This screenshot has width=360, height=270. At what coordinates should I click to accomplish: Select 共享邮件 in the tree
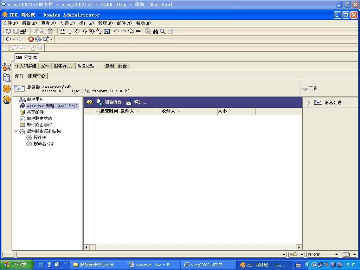click(x=35, y=112)
